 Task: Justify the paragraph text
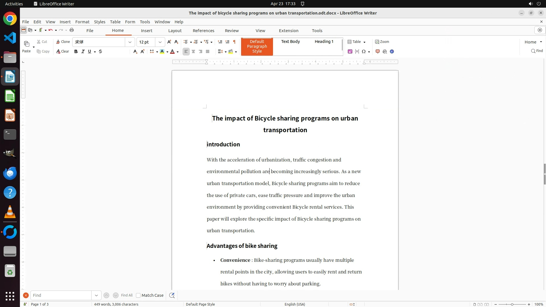[208, 51]
